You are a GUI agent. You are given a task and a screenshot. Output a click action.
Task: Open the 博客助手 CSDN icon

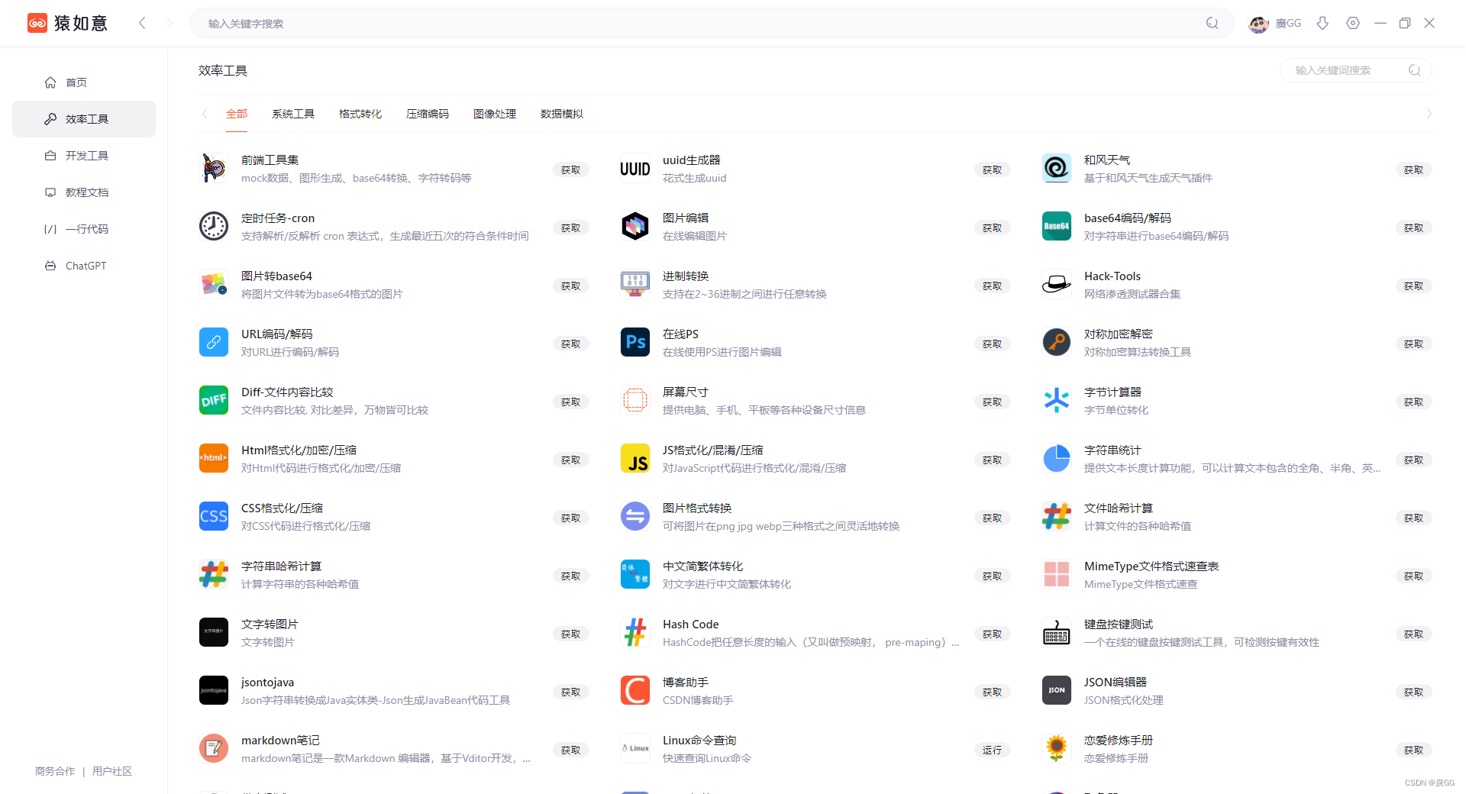[635, 691]
